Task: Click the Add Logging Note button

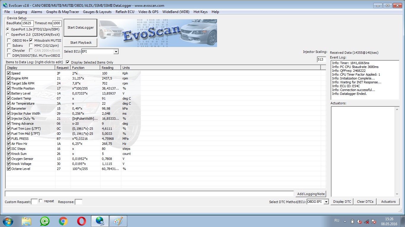Action: click(311, 194)
